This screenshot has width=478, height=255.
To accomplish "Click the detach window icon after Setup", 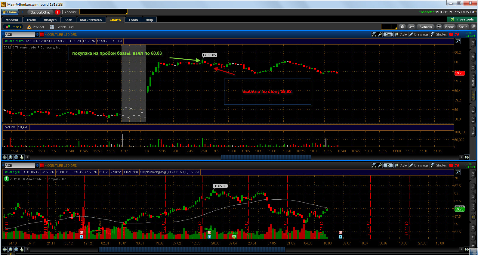I will tap(473, 27).
